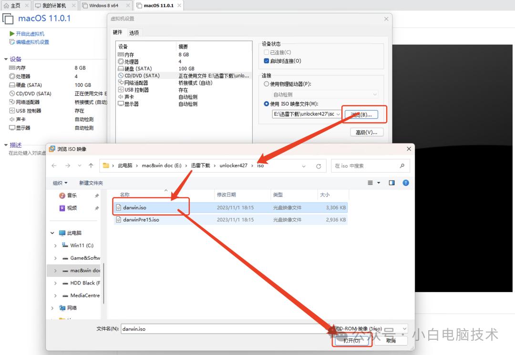Click the 视频 icon in the sidebar

click(x=62, y=208)
